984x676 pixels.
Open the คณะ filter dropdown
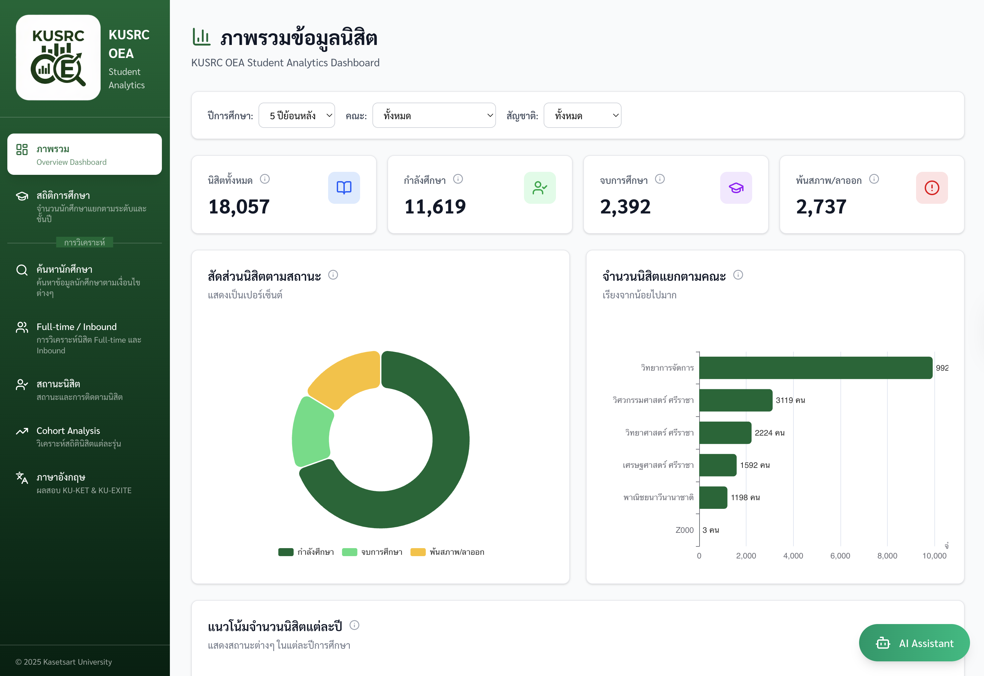(x=434, y=116)
